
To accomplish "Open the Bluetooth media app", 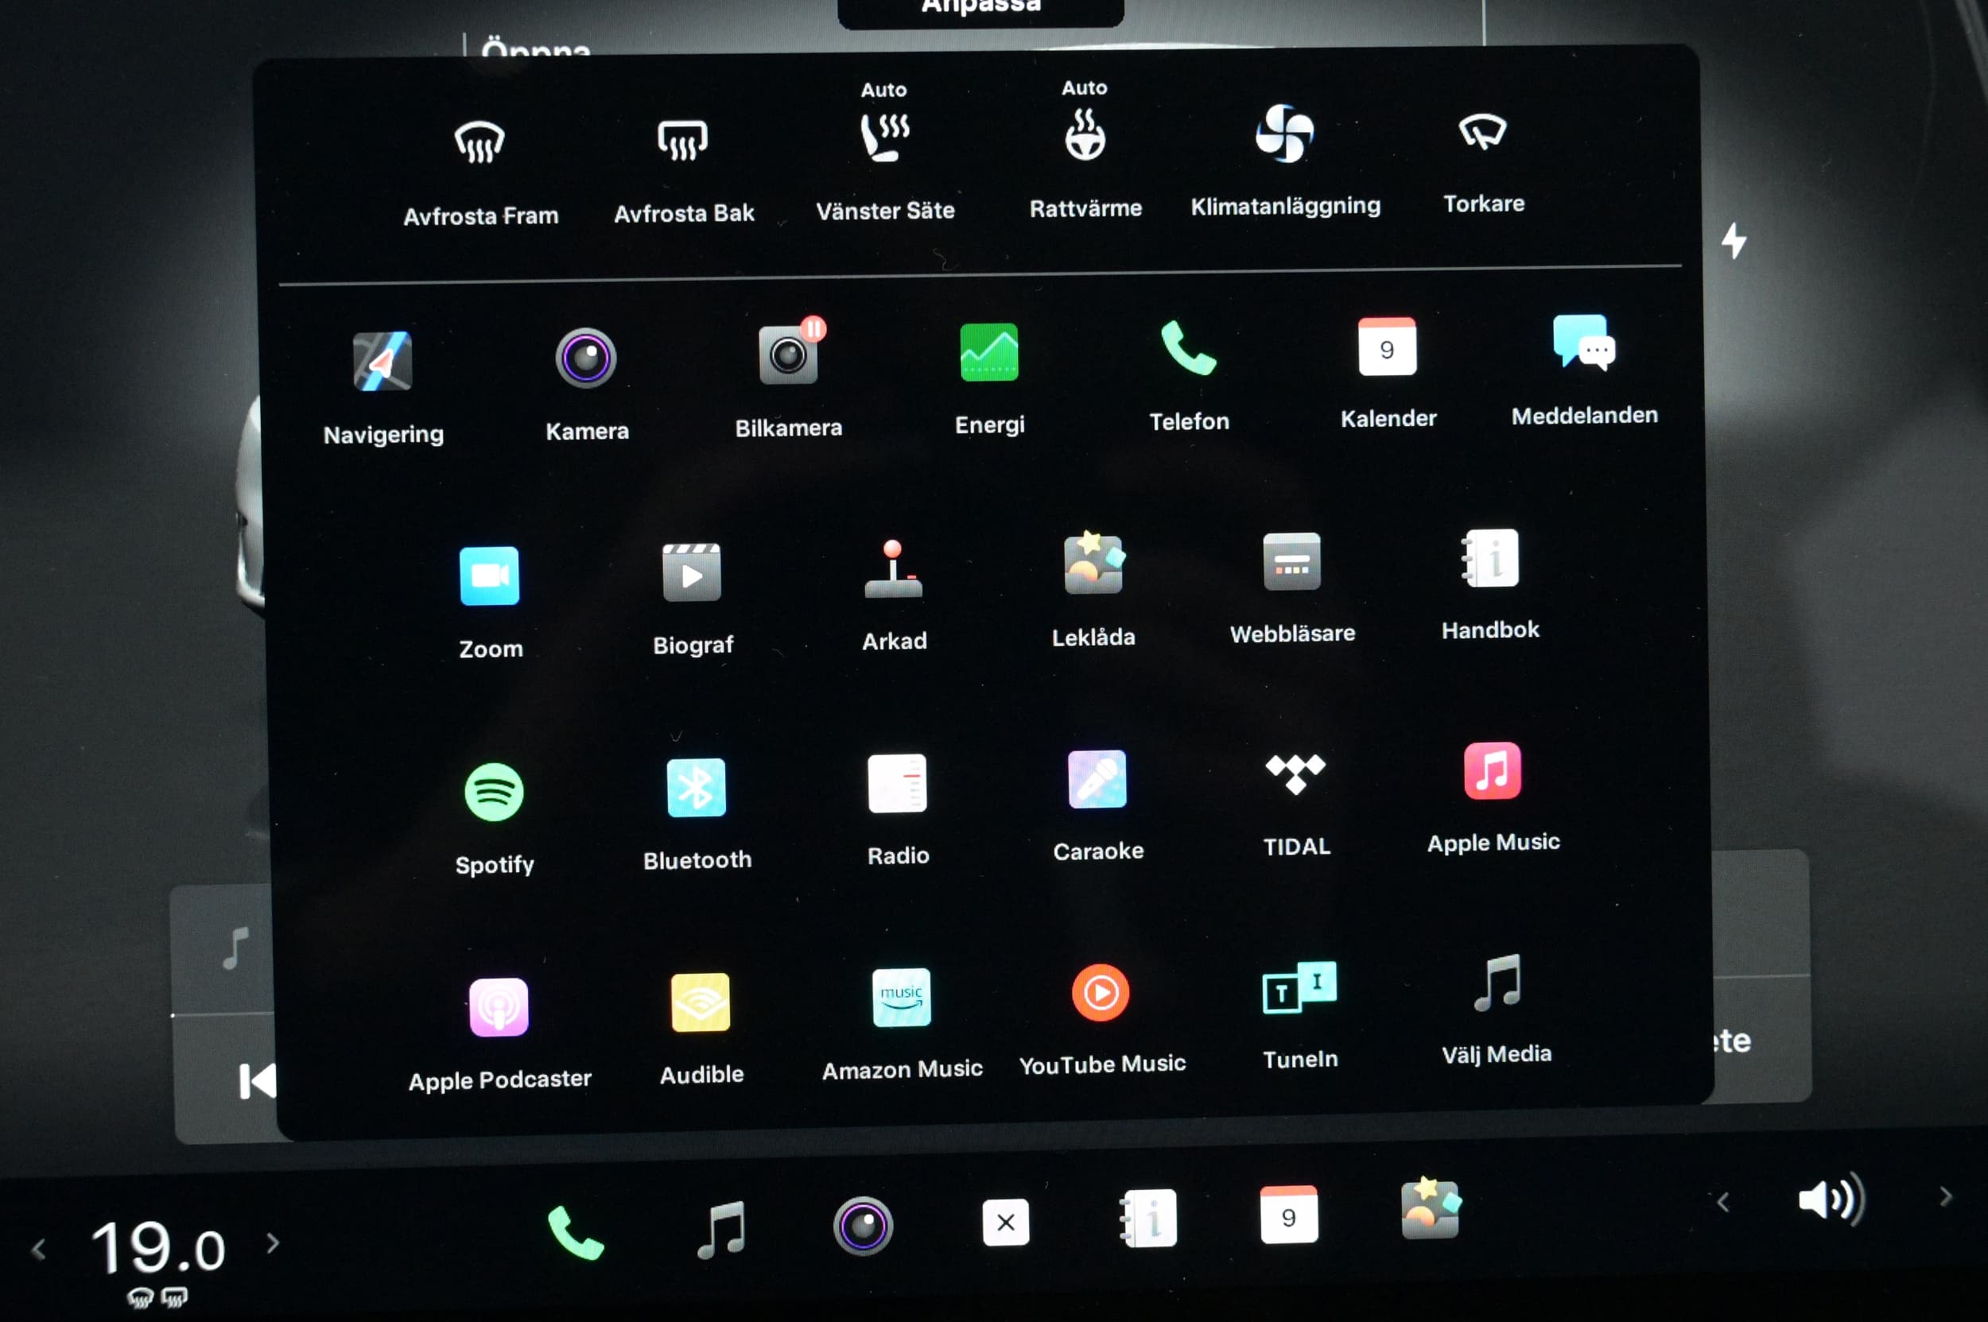I will click(696, 788).
